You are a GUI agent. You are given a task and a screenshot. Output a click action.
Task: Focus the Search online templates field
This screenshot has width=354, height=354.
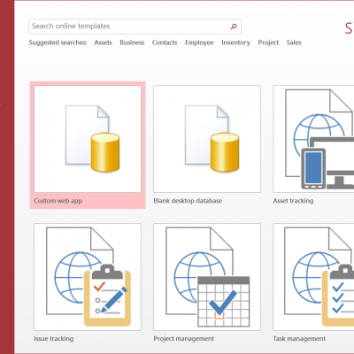point(135,27)
